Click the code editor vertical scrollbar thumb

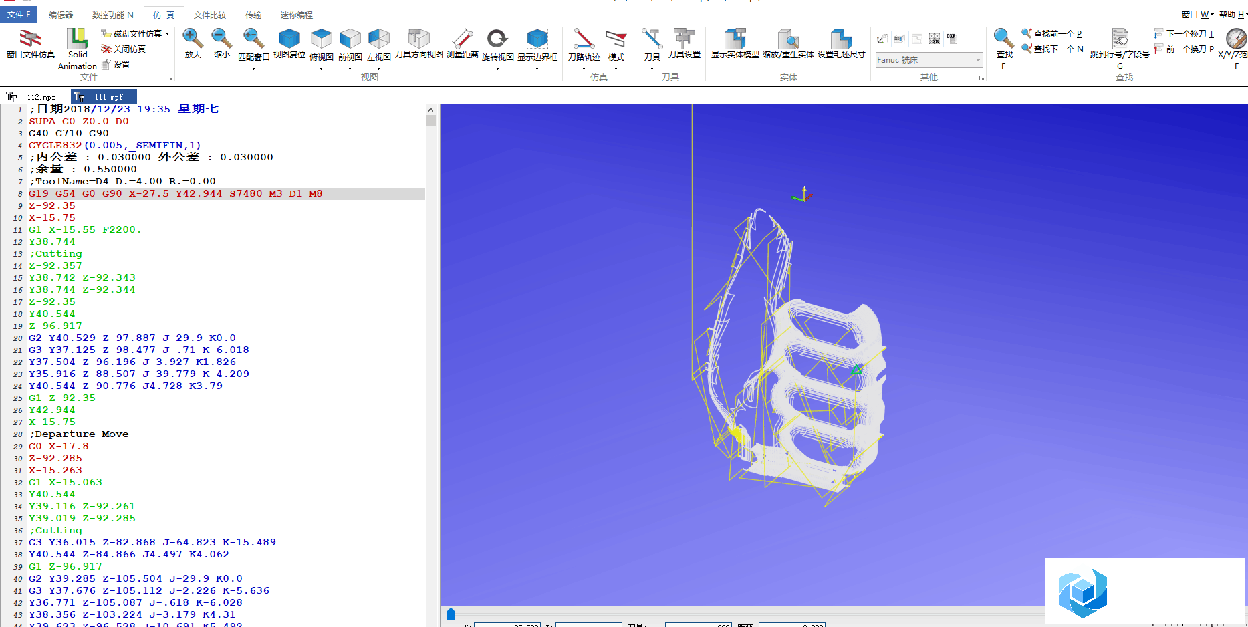tap(430, 120)
